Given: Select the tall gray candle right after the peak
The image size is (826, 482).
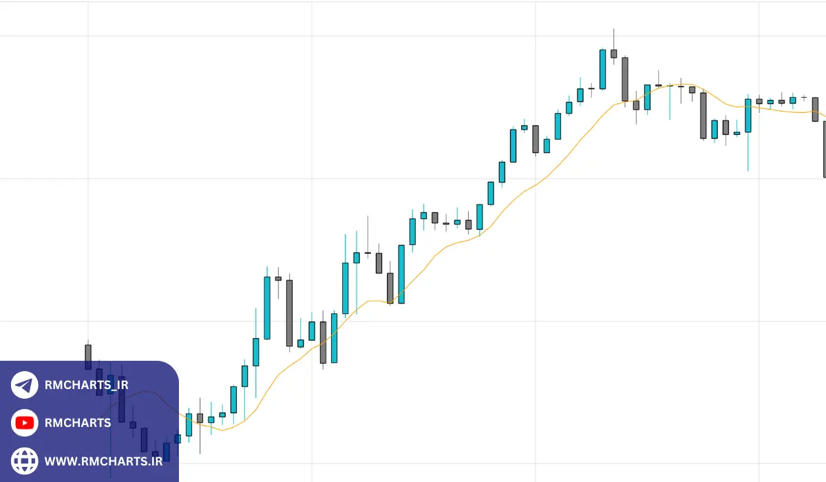Looking at the screenshot, I should (625, 79).
